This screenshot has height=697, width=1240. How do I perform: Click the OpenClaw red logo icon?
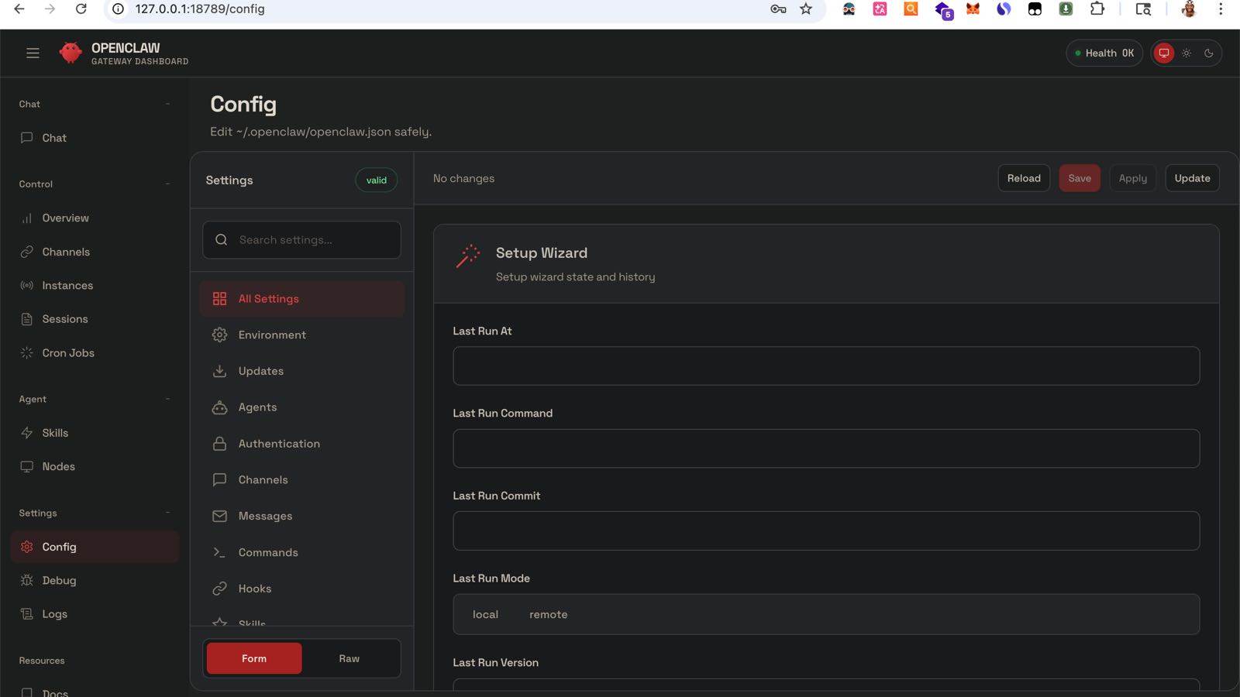71,53
